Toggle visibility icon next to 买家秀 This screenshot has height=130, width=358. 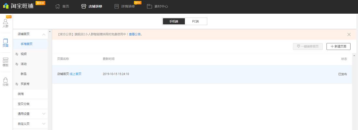[17, 84]
